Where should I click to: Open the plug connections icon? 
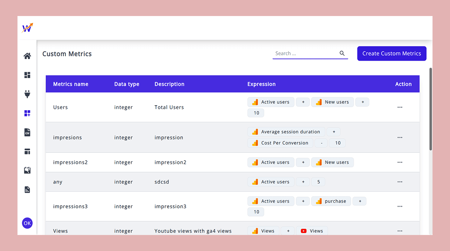coord(27,94)
